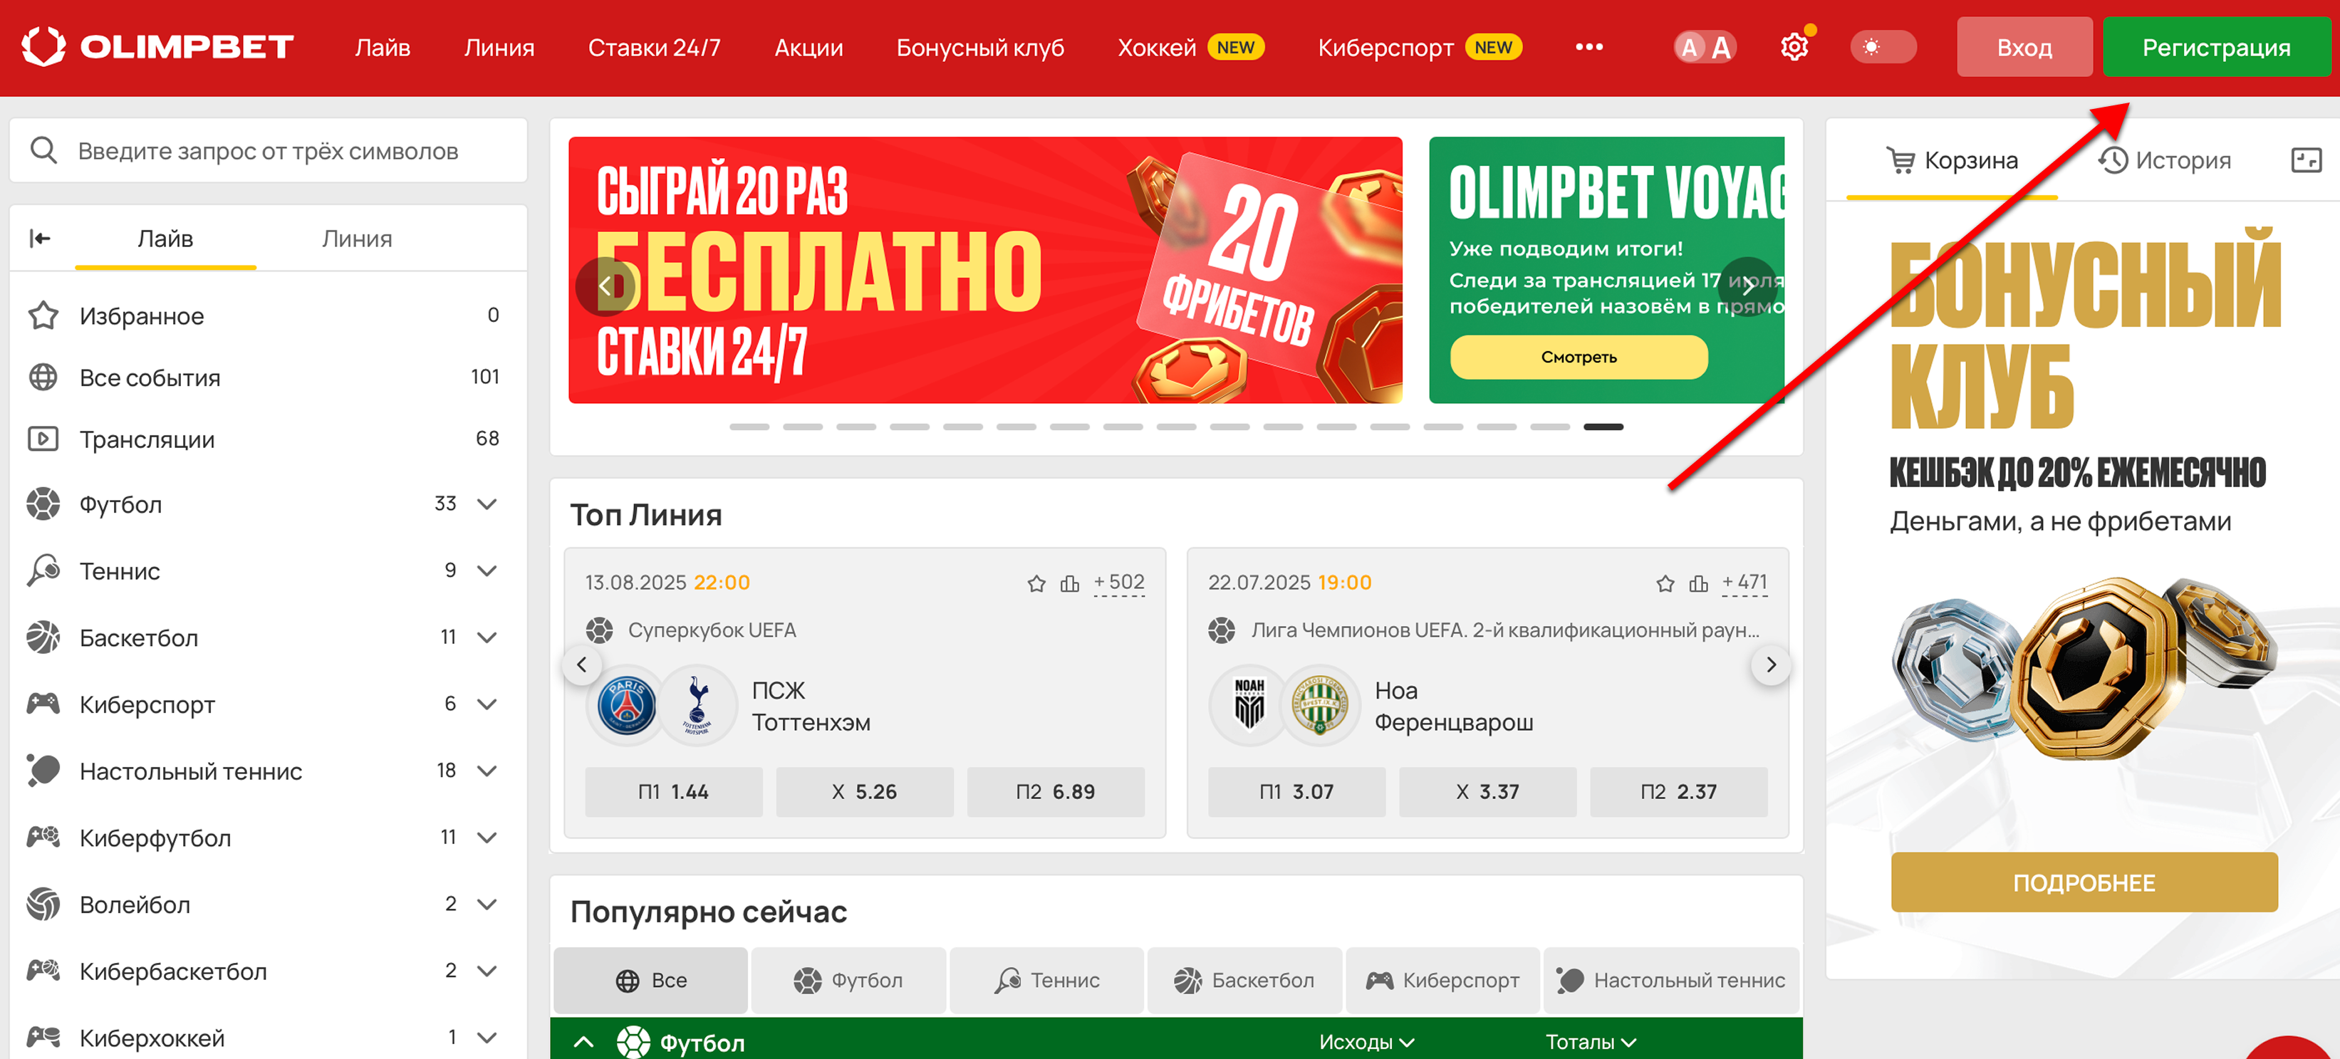This screenshot has width=2340, height=1059.
Task: Click the bet slip layout icon beside История
Action: pos(2306,160)
